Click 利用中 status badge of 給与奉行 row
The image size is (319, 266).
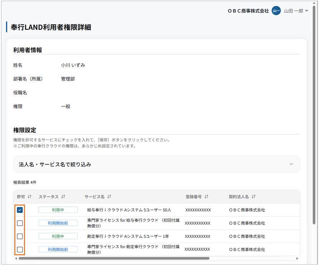[58, 210]
